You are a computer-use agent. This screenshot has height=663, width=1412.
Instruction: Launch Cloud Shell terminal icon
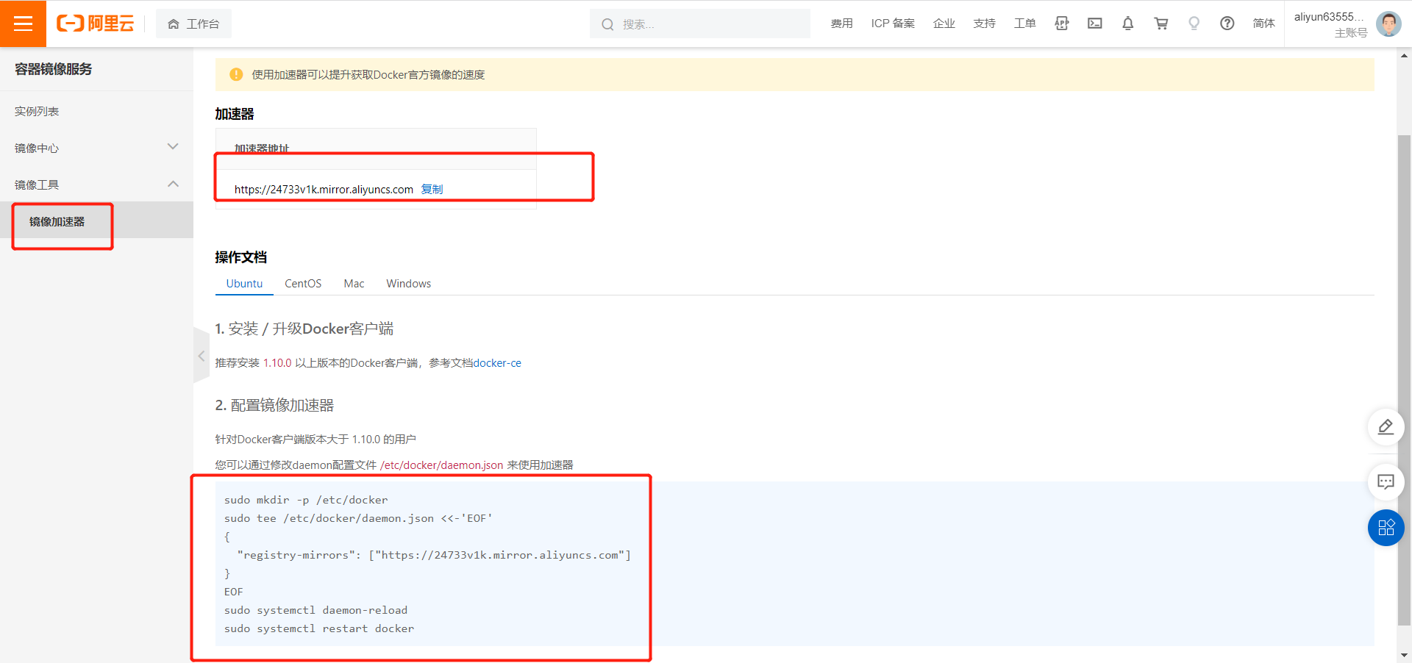click(x=1095, y=24)
